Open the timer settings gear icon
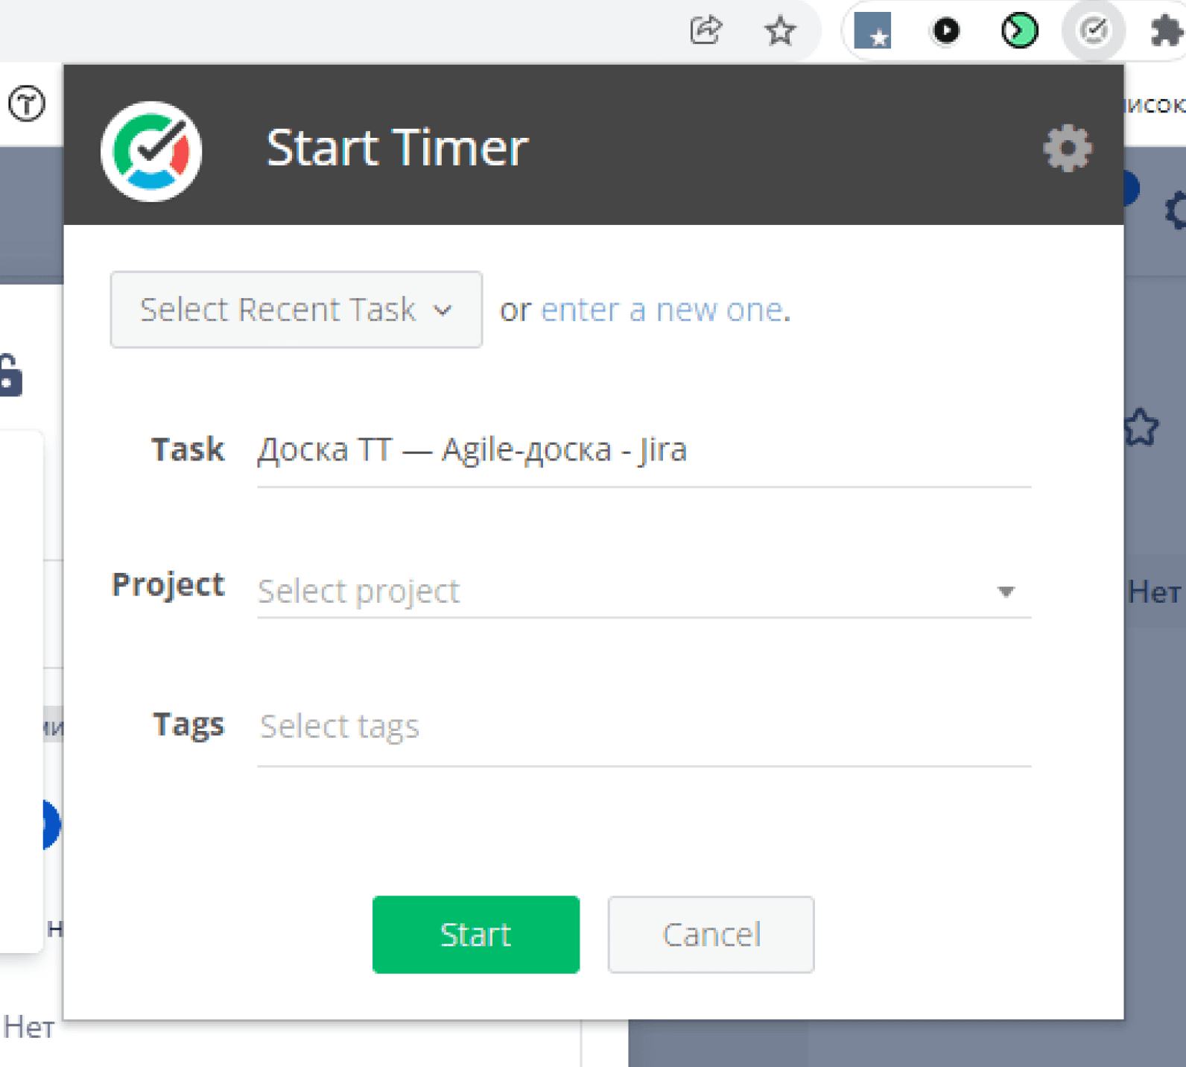The height and width of the screenshot is (1067, 1186). [1067, 148]
